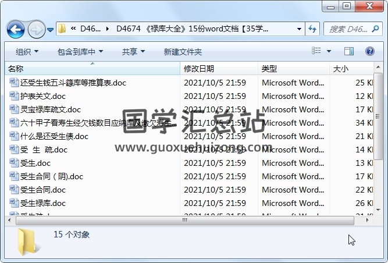This screenshot has width=388, height=263.
Task: Open the 组织 menu
Action: [27, 52]
